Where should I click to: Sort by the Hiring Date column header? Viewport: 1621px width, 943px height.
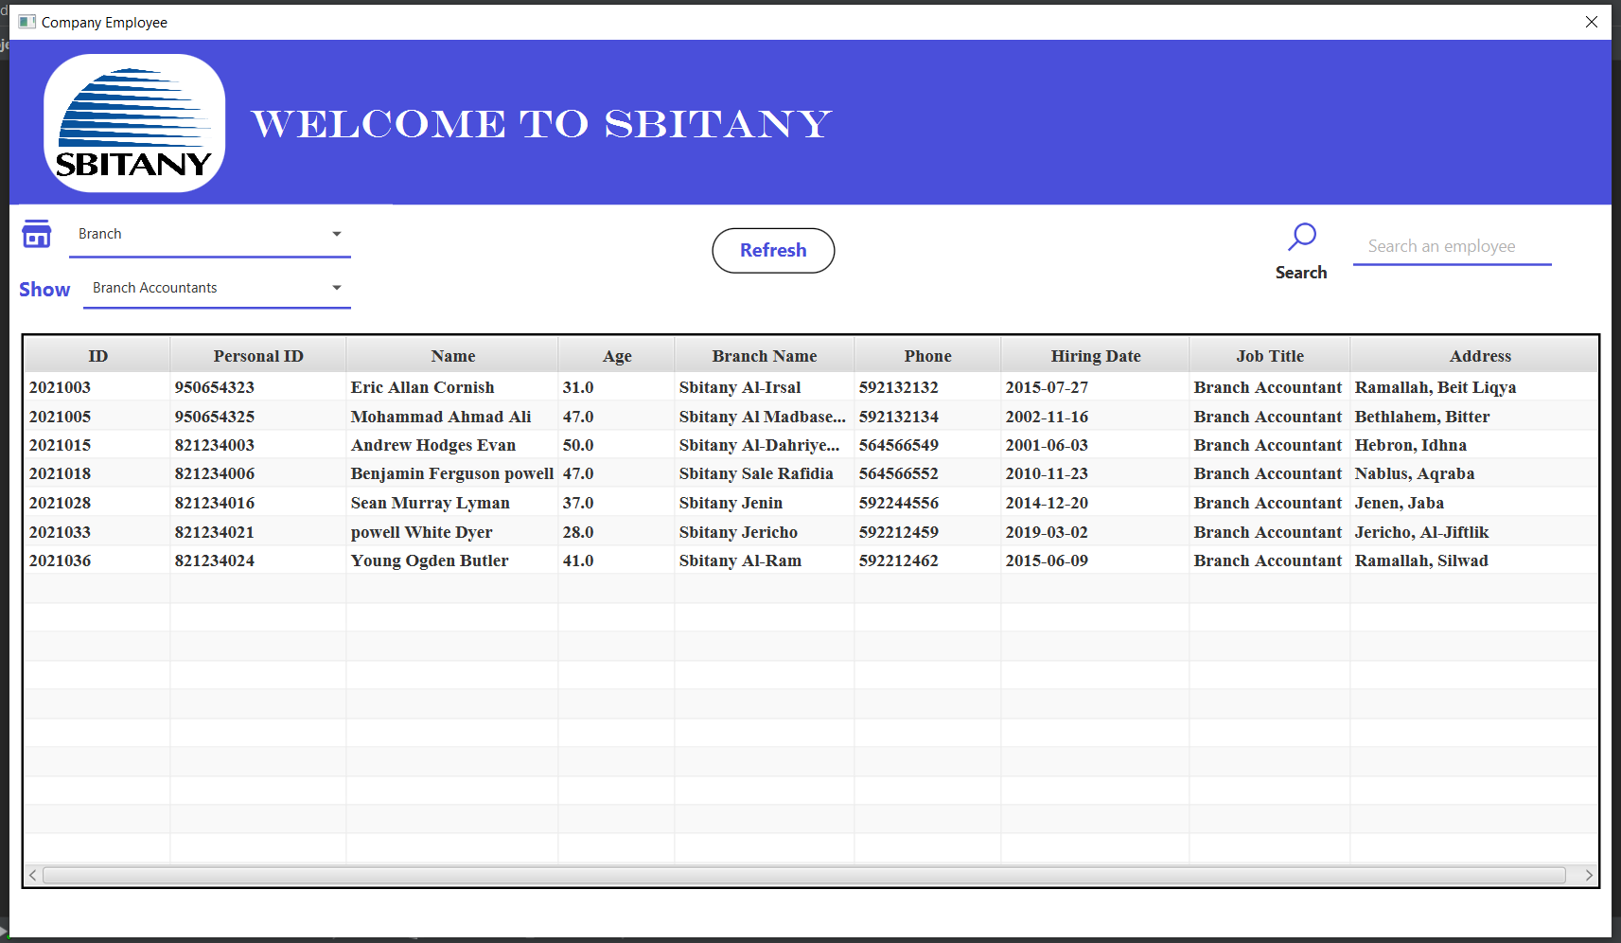coord(1095,356)
